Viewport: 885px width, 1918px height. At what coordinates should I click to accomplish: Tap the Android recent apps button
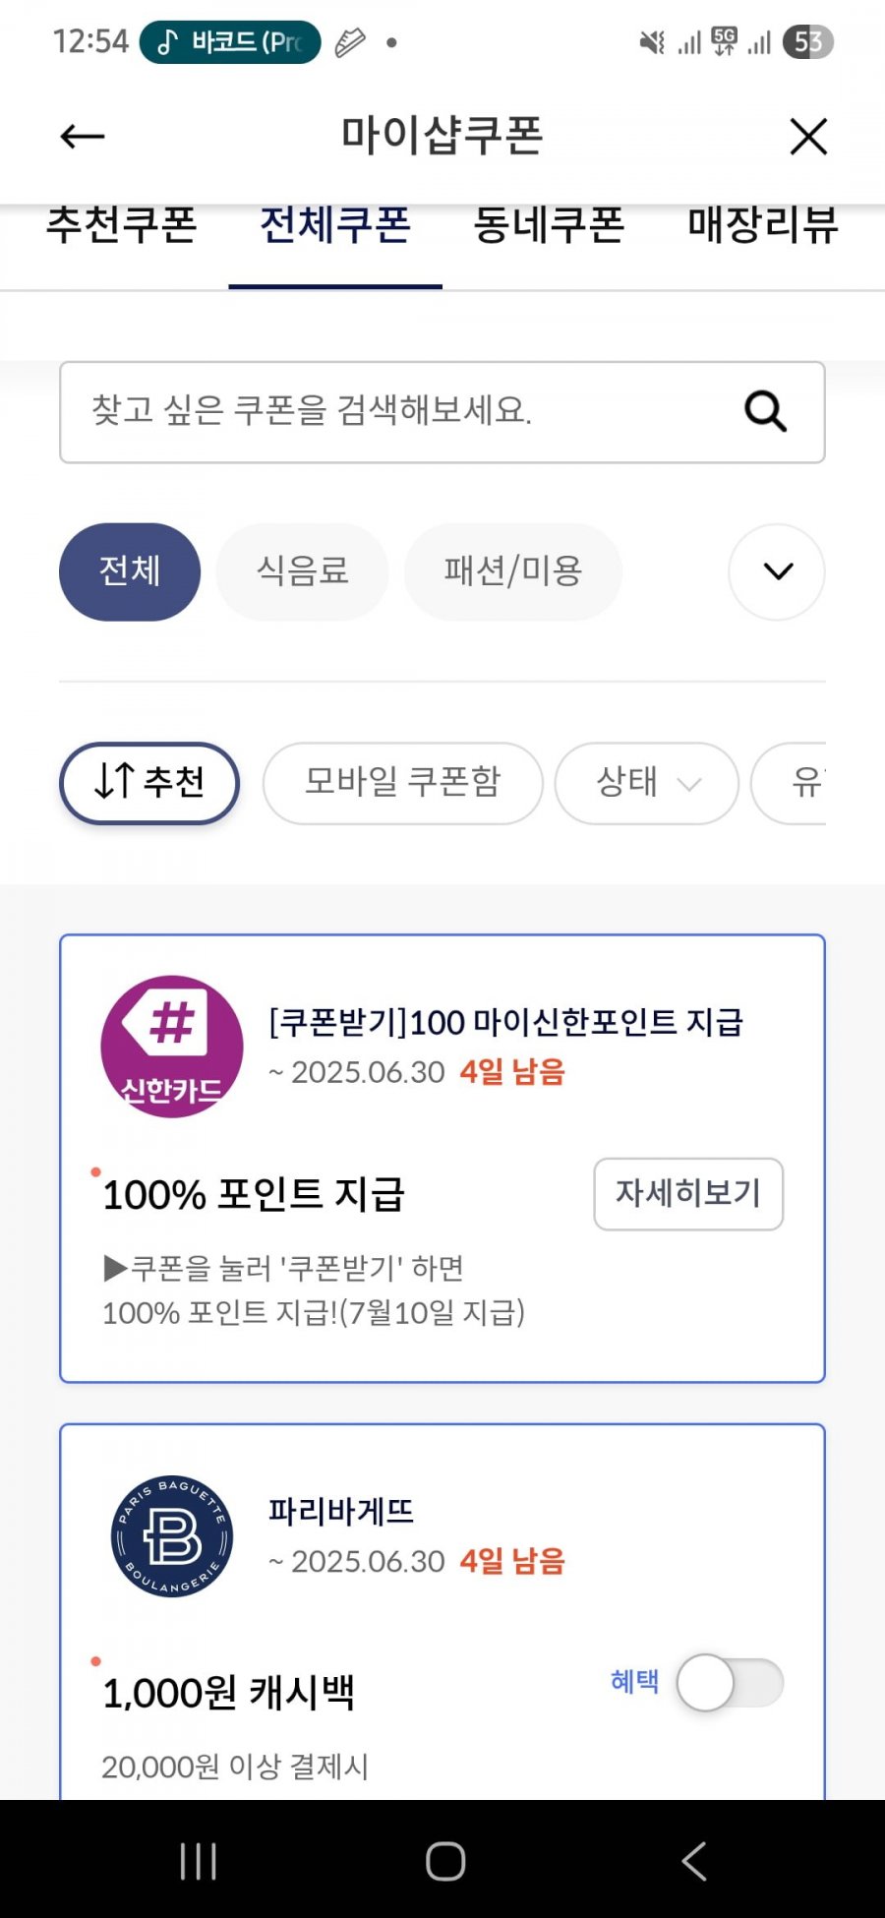(x=199, y=1861)
